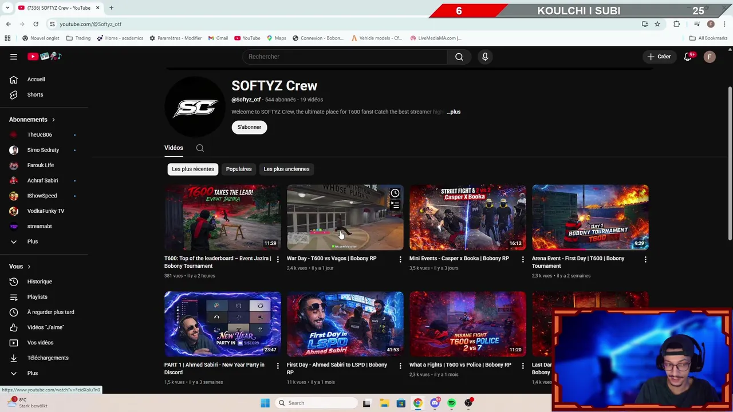Click the Chrome address bar URL
The width and height of the screenshot is (733, 412).
tap(90, 24)
